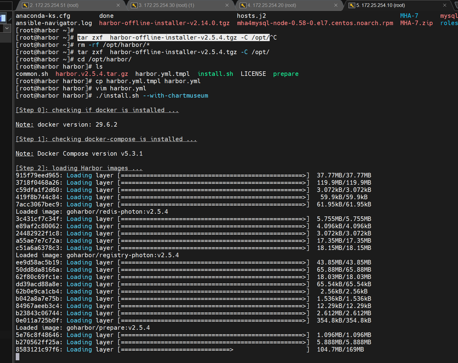Screen dimensions: 458x363
Task: Click the MHA-7 directory name
Action: pyautogui.click(x=409, y=16)
